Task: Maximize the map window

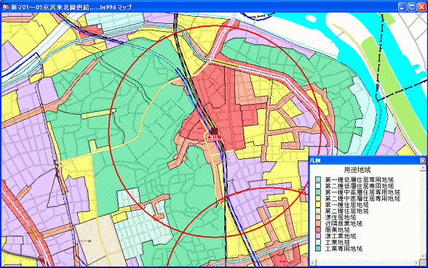Action: click(x=412, y=7)
